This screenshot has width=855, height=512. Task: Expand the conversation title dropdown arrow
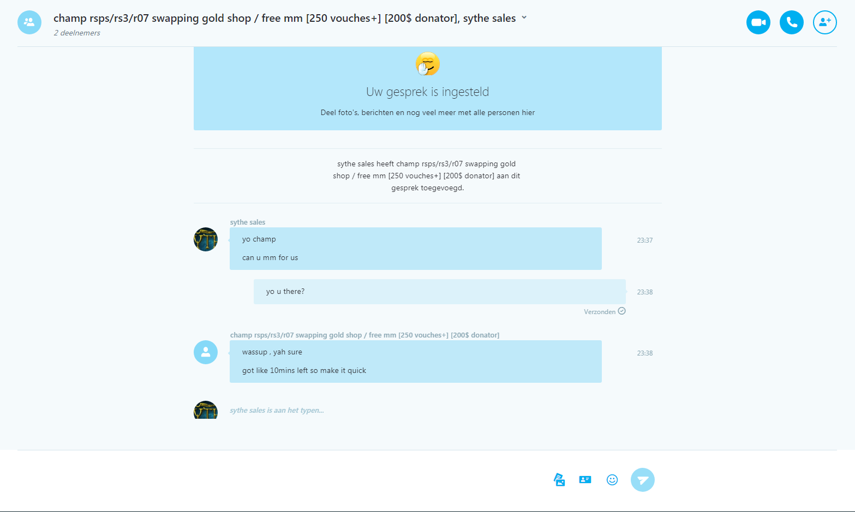(524, 17)
